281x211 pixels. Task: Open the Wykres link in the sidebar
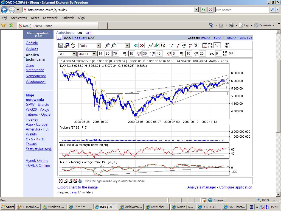tap(32, 49)
